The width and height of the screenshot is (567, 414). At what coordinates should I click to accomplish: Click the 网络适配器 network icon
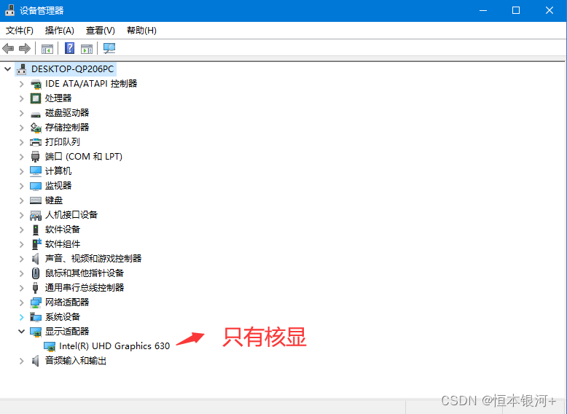click(x=36, y=302)
